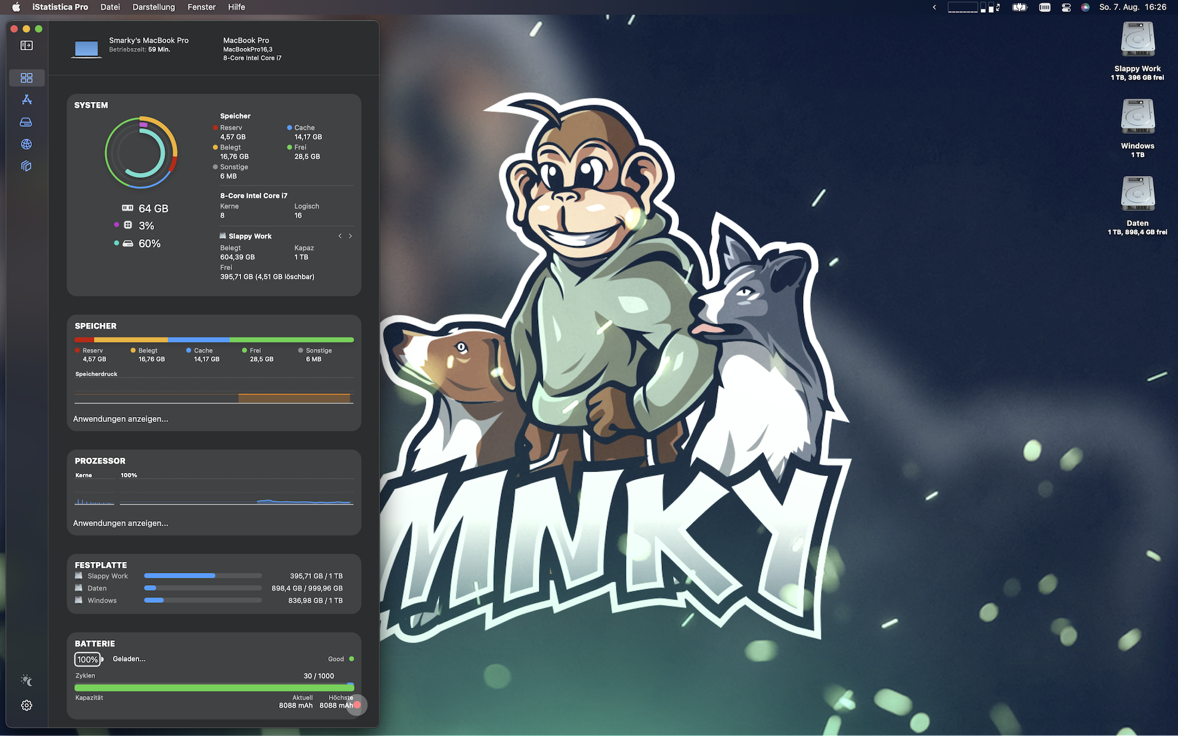Open the Darstellung menu
This screenshot has width=1178, height=736.
(153, 7)
